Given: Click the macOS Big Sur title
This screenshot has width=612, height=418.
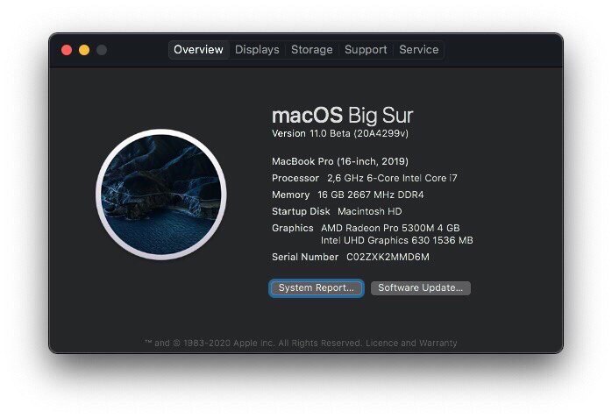Looking at the screenshot, I should click(x=342, y=116).
